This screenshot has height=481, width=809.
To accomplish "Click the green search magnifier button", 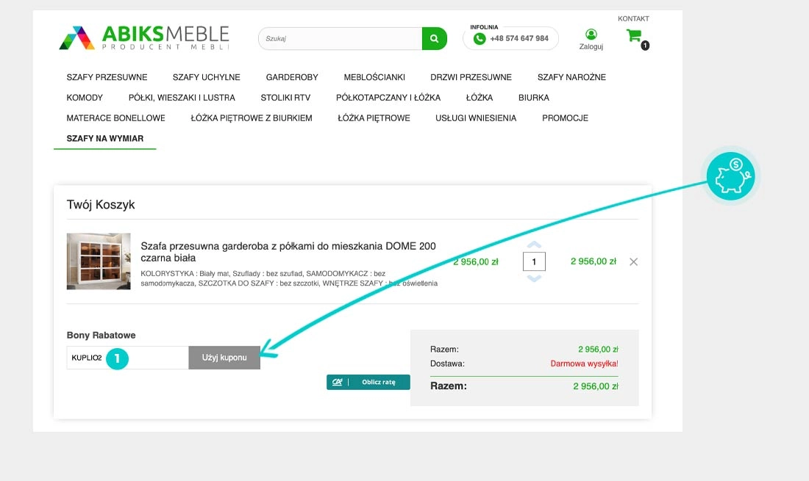I will tap(434, 39).
